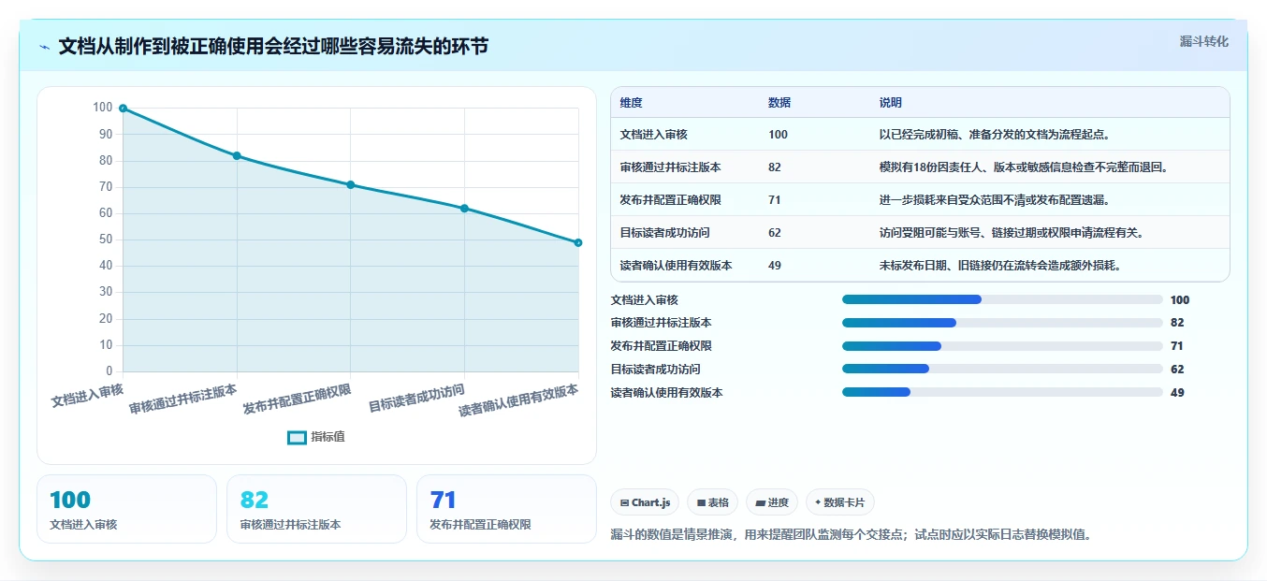Click the lightning icon beside the title

44,47
